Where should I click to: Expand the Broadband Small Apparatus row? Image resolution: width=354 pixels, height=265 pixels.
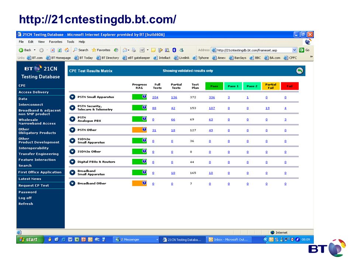pos(72,173)
